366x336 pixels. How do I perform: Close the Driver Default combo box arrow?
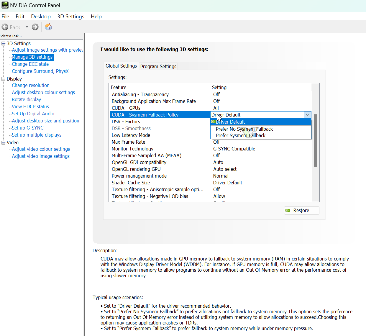(307, 115)
